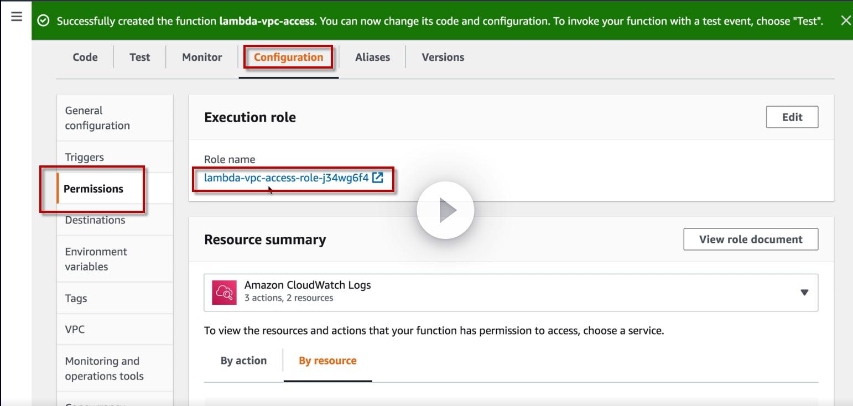The width and height of the screenshot is (853, 406).
Task: Click Edit for the Execution role
Action: (792, 117)
